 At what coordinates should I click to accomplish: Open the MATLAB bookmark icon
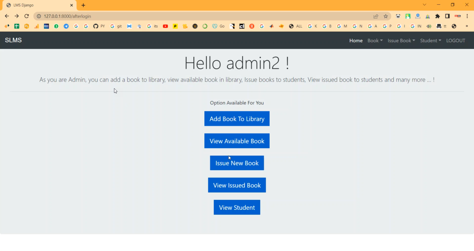[x=271, y=26]
